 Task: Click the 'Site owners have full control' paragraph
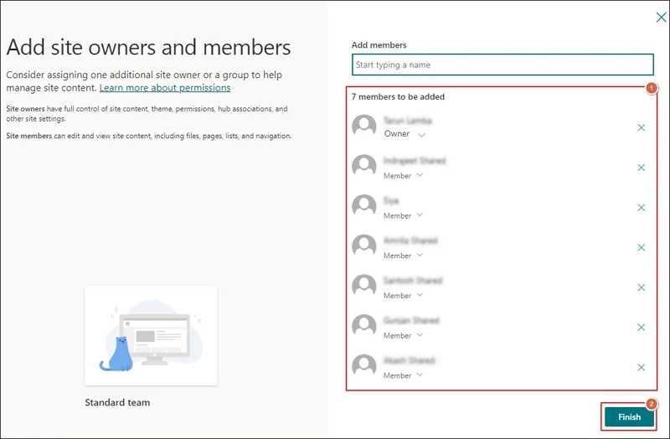pos(147,114)
